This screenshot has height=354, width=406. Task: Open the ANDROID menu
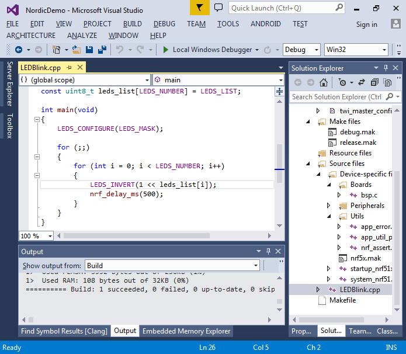(x=265, y=24)
